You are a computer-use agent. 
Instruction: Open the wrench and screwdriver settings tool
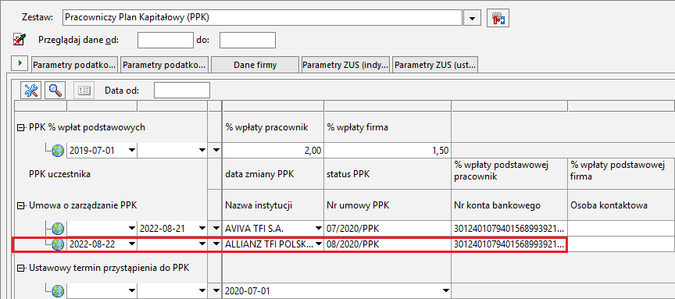[31, 91]
